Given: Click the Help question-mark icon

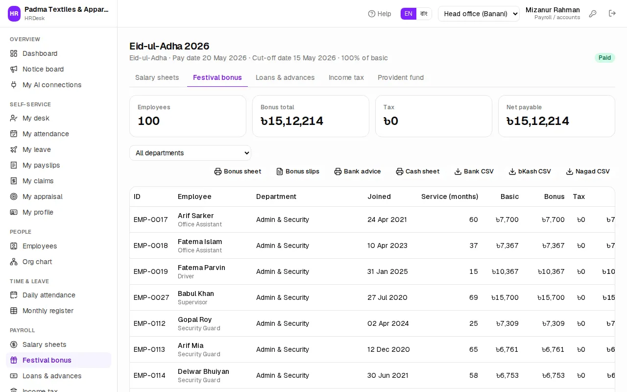Looking at the screenshot, I should click(x=372, y=14).
